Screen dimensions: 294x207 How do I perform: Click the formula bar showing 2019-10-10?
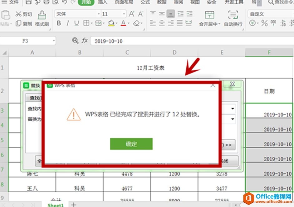coord(192,41)
